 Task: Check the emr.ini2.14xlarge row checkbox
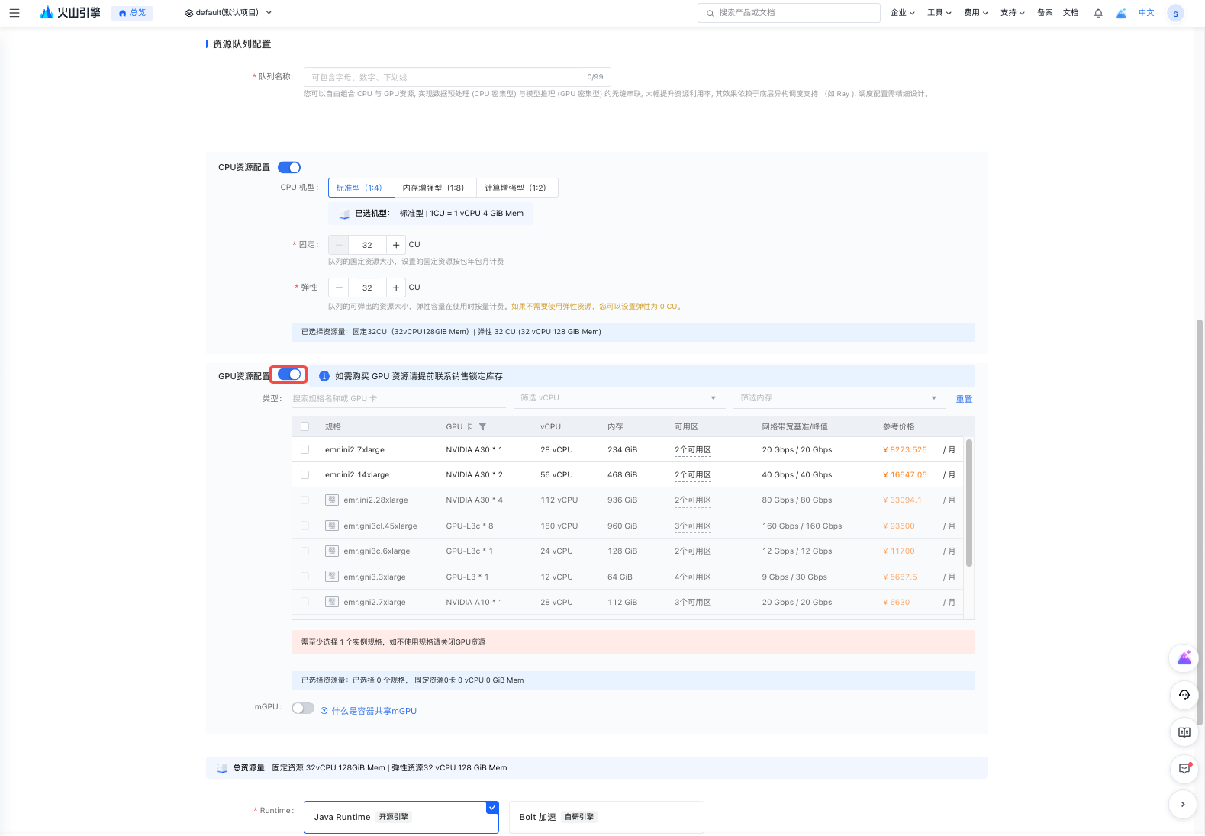pyautogui.click(x=305, y=474)
